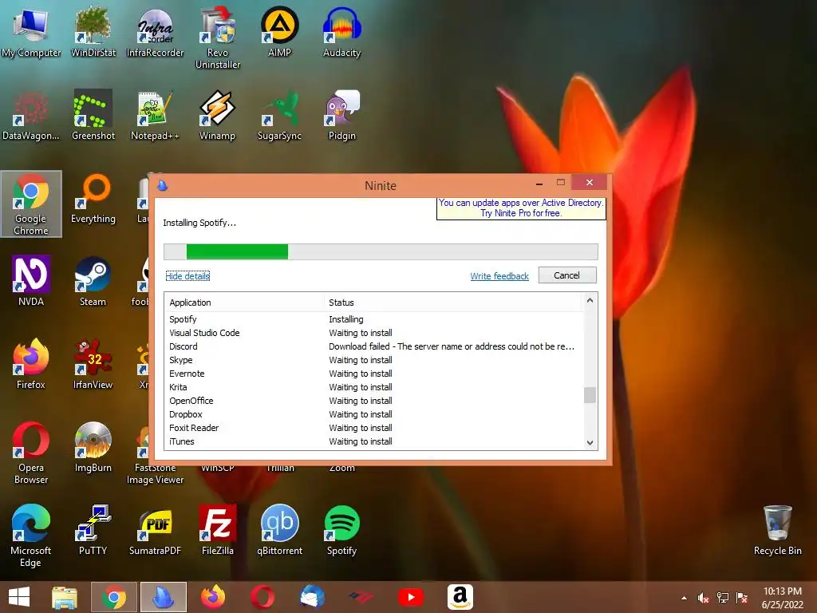Viewport: 817px width, 613px height.
Task: Select the Evernote row
Action: (373, 374)
